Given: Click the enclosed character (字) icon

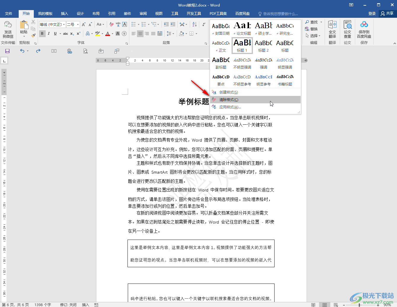Looking at the screenshot, I should pos(124,34).
